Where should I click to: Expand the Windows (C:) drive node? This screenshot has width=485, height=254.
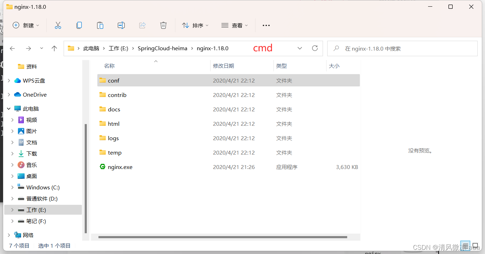point(13,187)
